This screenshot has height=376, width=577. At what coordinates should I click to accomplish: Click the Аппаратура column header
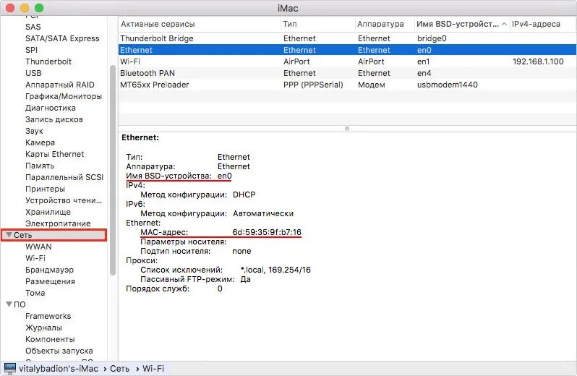(380, 25)
